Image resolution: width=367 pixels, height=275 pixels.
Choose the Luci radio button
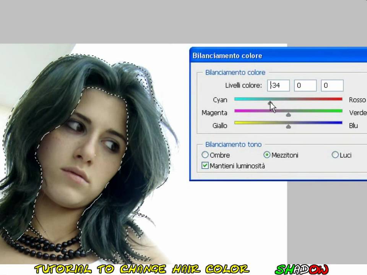335,155
